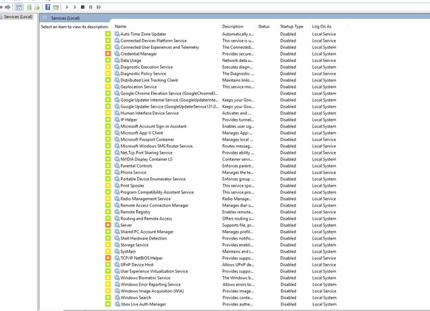Select Connected User Experiences and Telemetry
The height and width of the screenshot is (311, 430).
click(x=160, y=47)
